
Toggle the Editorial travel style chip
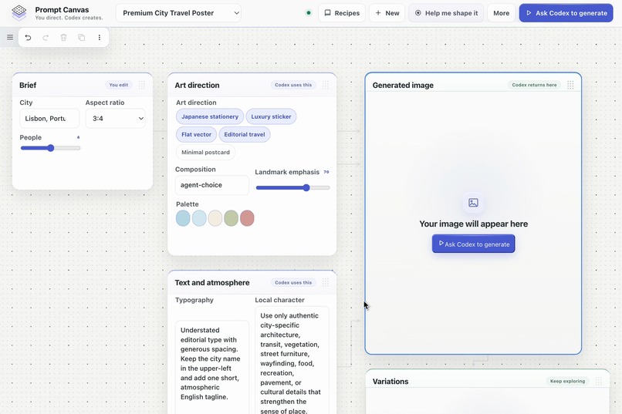[x=245, y=134]
